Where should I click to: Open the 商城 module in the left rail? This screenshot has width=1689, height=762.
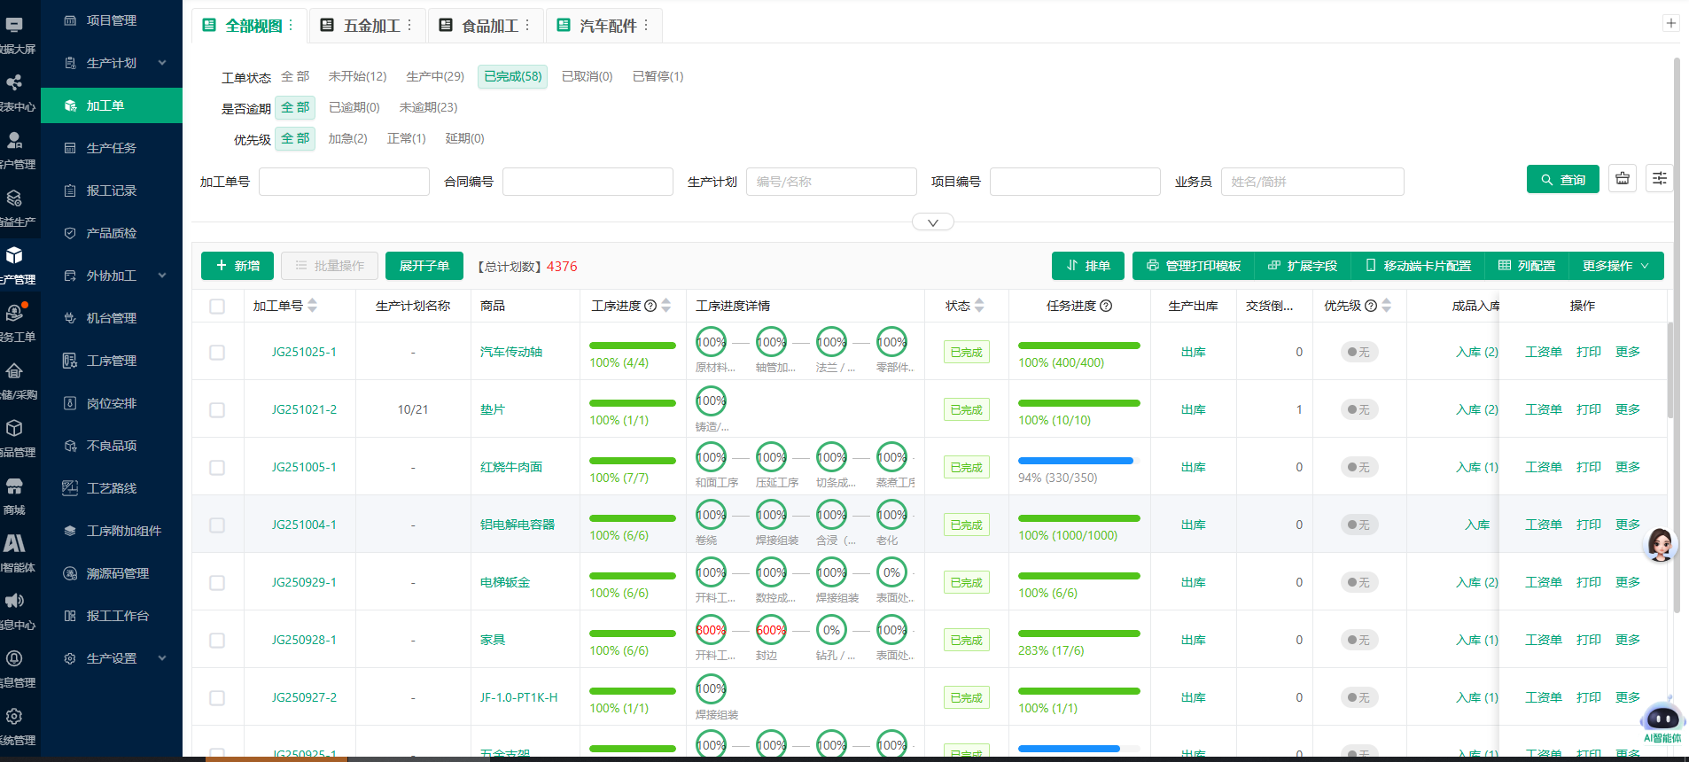pyautogui.click(x=15, y=496)
